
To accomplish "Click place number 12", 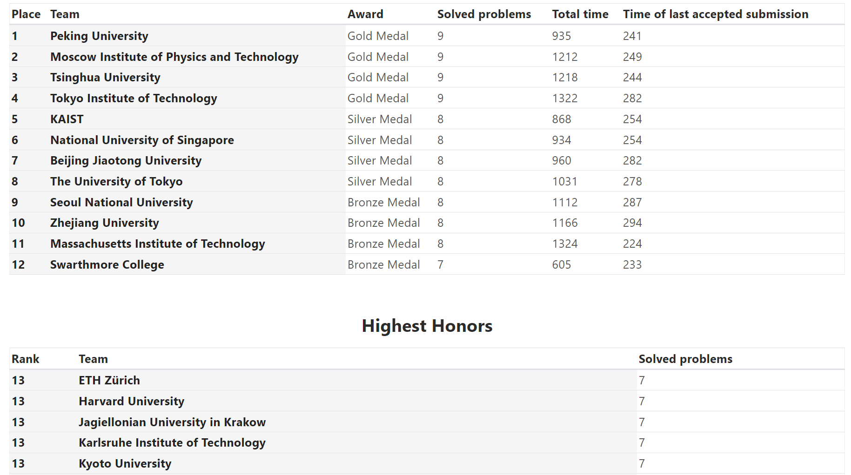I will [18, 265].
